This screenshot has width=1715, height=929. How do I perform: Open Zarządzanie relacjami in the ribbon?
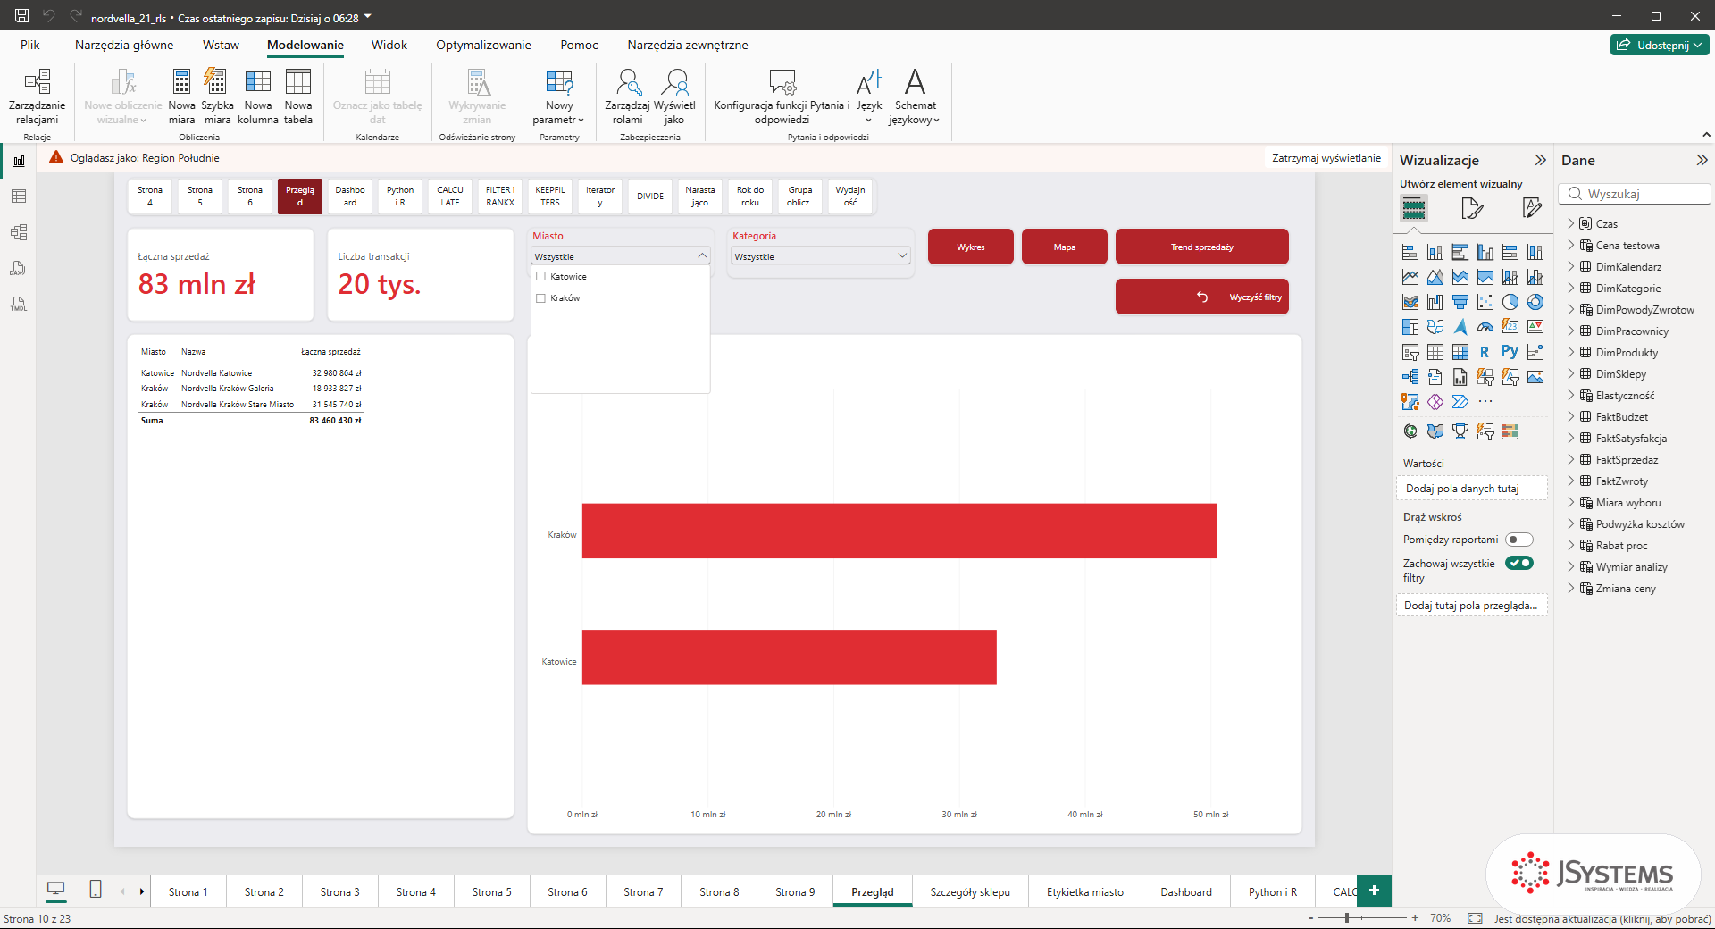tap(37, 96)
